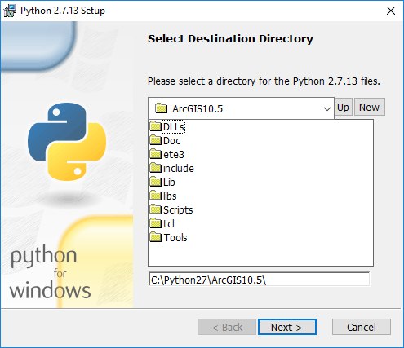Select the Tools entry in directory list
Image resolution: width=404 pixels, height=348 pixels.
[175, 238]
